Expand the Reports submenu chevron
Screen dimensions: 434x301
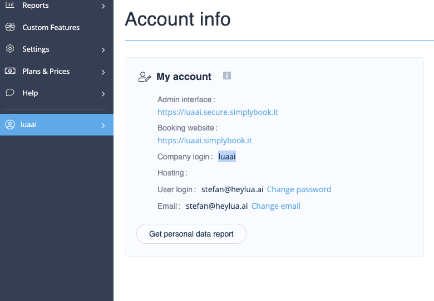(103, 6)
